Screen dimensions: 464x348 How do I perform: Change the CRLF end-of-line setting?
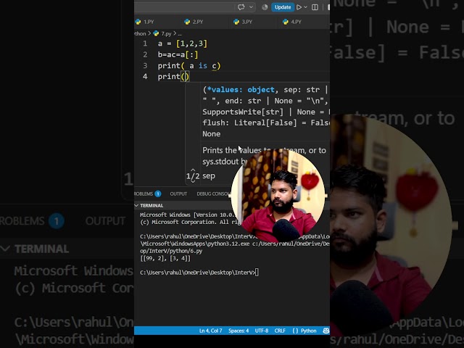tap(280, 331)
